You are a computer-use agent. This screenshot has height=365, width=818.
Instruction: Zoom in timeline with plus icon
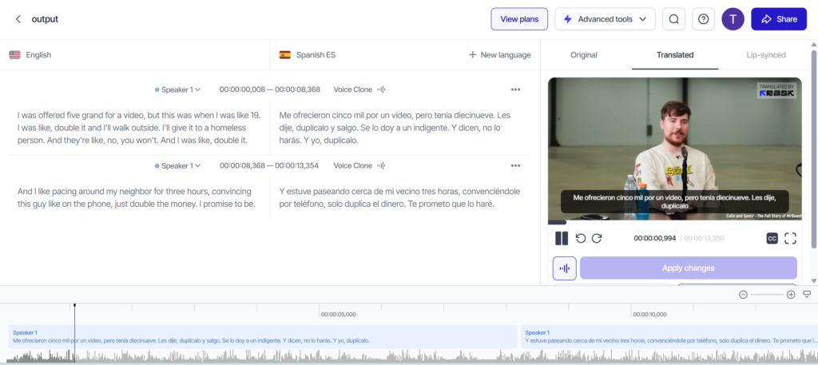tap(791, 295)
